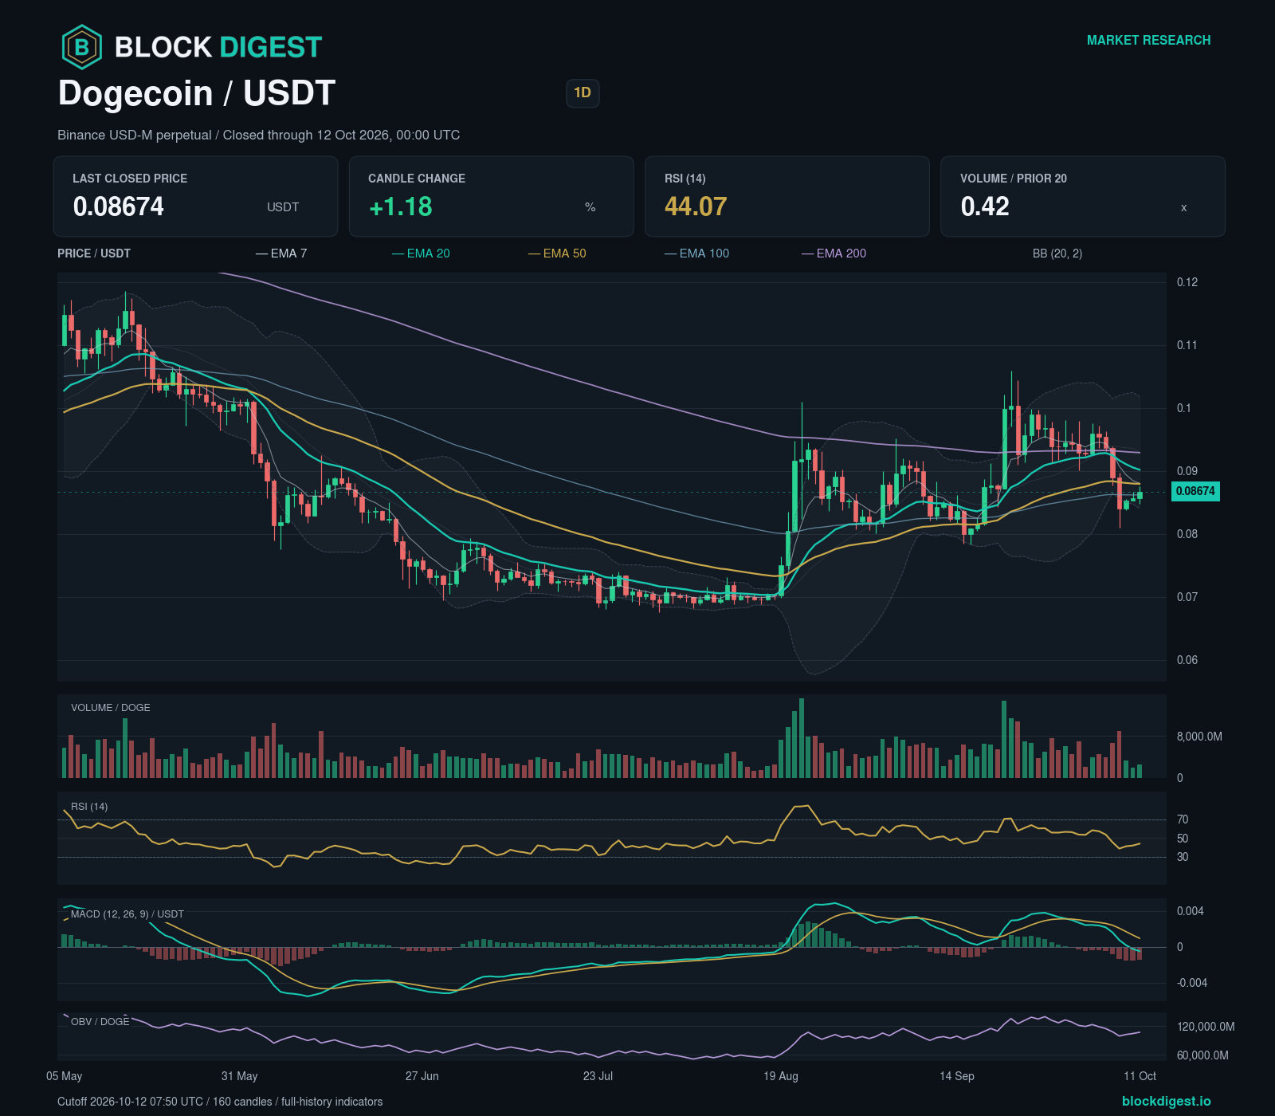Click the 11 Oct date axis label

click(x=1140, y=1076)
